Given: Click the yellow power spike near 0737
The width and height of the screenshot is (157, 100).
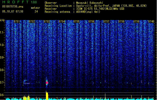Looking at the screenshot, I should pyautogui.click(x=105, y=96).
